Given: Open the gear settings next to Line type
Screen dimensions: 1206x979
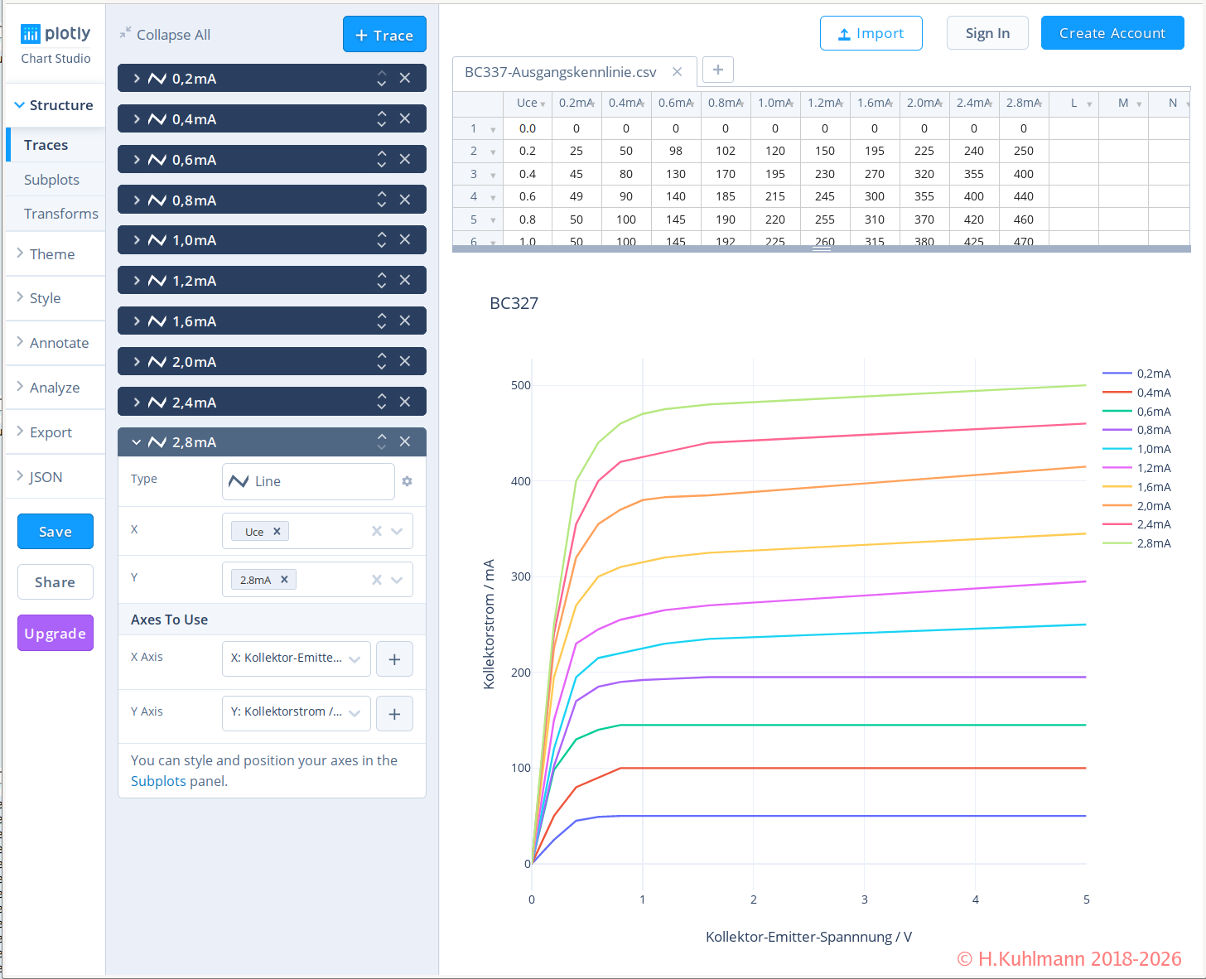Looking at the screenshot, I should pyautogui.click(x=407, y=481).
